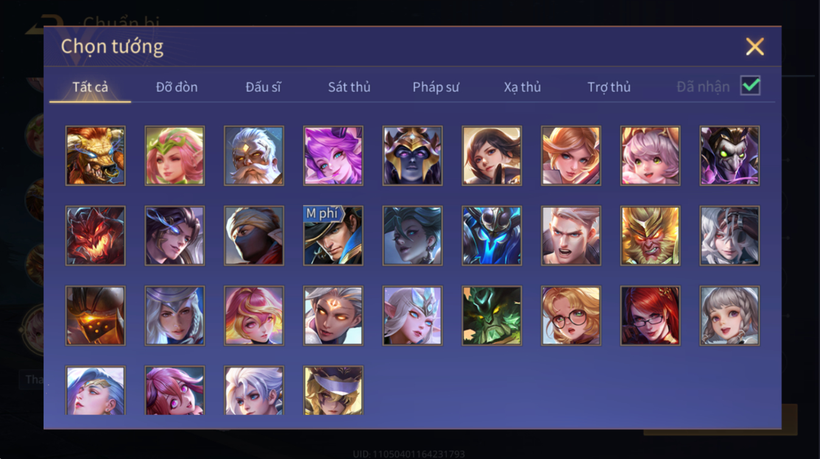820x459 pixels.
Task: Select the masked ninja hero with headband
Action: 254,235
